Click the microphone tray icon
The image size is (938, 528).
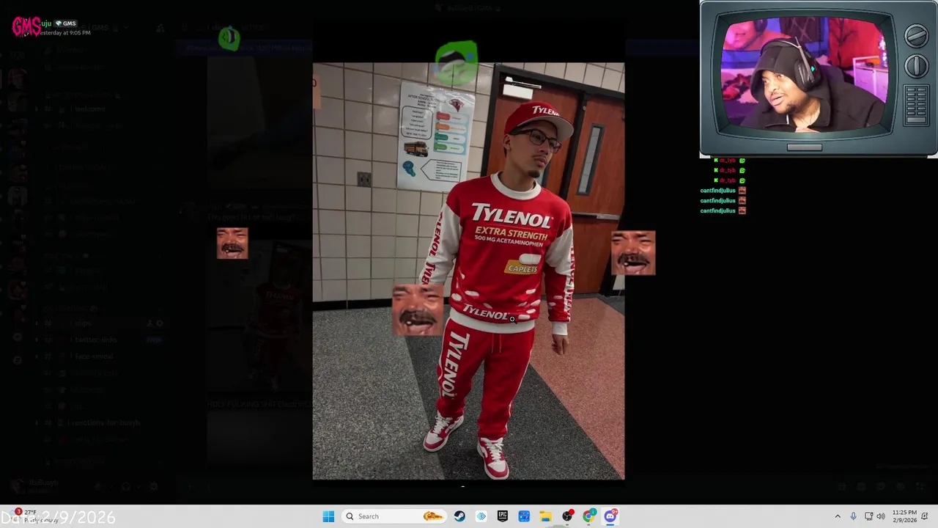coord(854,516)
